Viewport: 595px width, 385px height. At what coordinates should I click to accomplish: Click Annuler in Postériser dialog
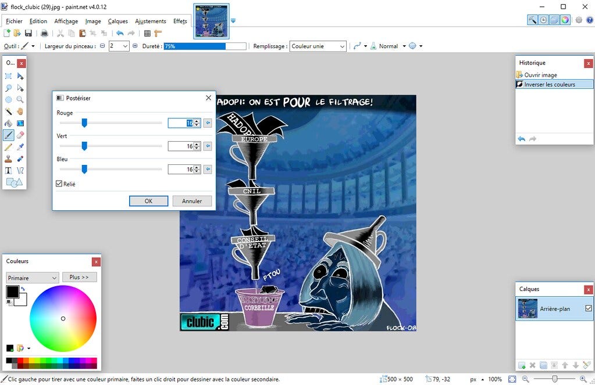pyautogui.click(x=192, y=201)
